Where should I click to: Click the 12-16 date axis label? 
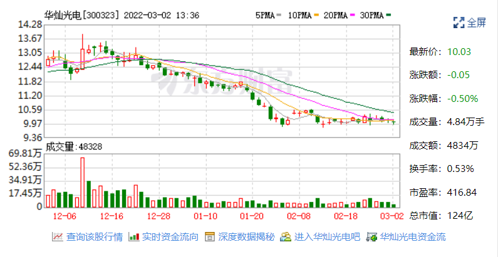[112, 216]
